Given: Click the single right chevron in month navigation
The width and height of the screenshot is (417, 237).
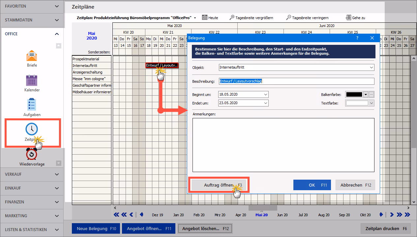Looking at the screenshot, I should (x=392, y=215).
